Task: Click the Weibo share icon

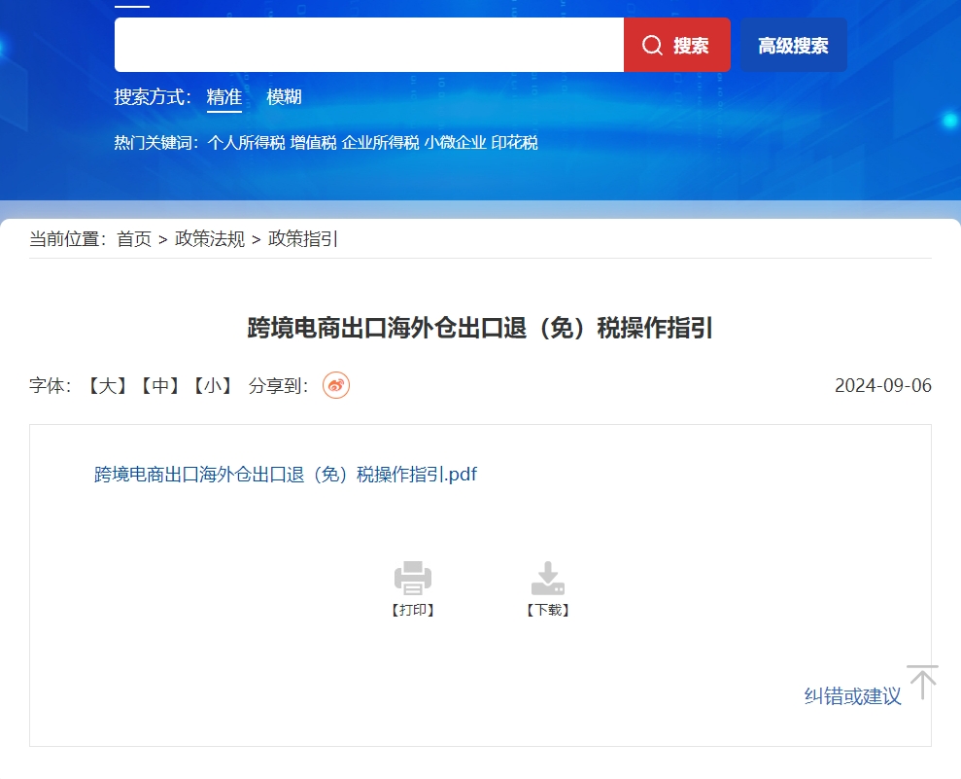Action: point(336,386)
